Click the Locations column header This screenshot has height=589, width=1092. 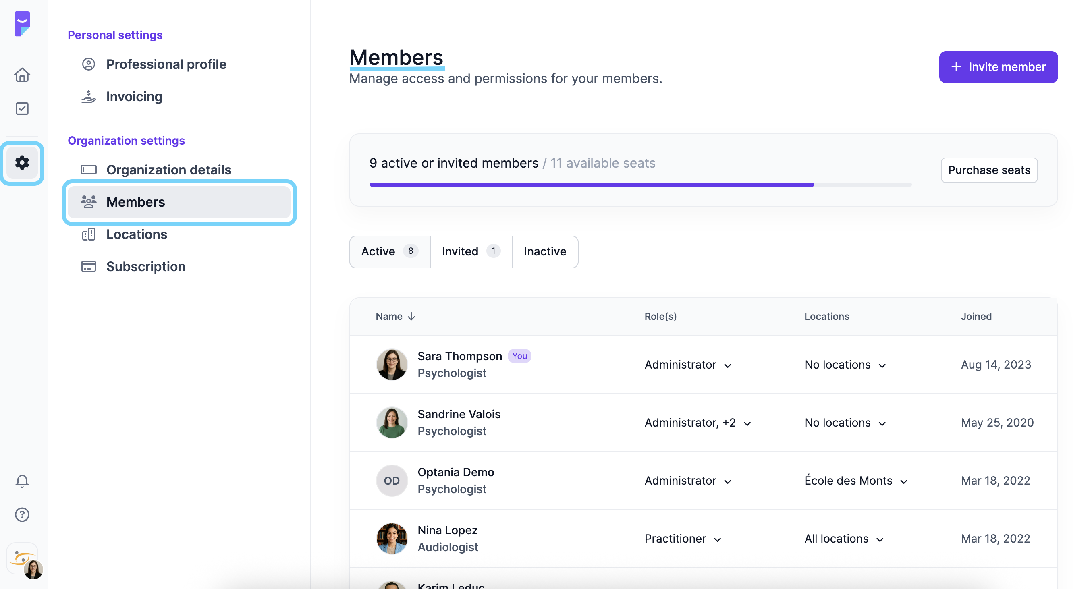coord(826,317)
